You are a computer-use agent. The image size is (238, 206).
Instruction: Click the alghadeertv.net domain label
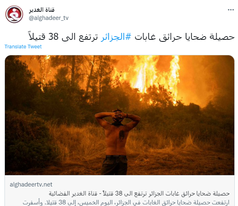pyautogui.click(x=31, y=184)
